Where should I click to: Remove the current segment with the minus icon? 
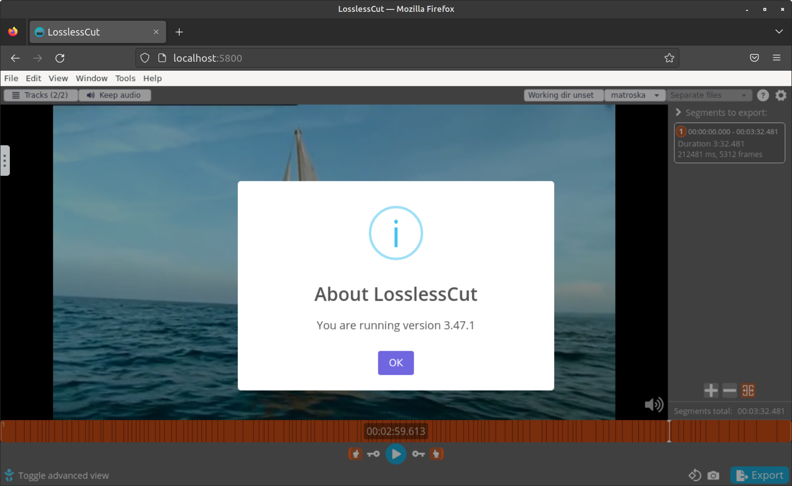[x=729, y=390]
